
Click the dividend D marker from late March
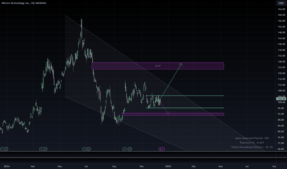[45, 149]
